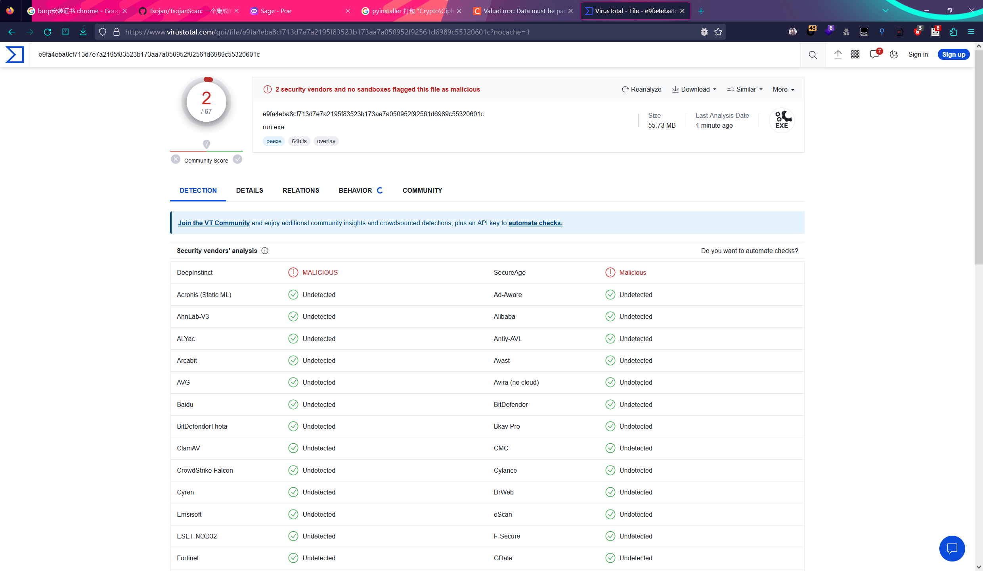The image size is (983, 571).
Task: Click the Sign up button
Action: [954, 55]
